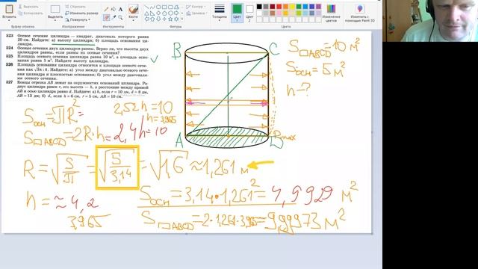The height and width of the screenshot is (269, 478).
Task: Choose the Six-point star shape
Action: [176, 19]
